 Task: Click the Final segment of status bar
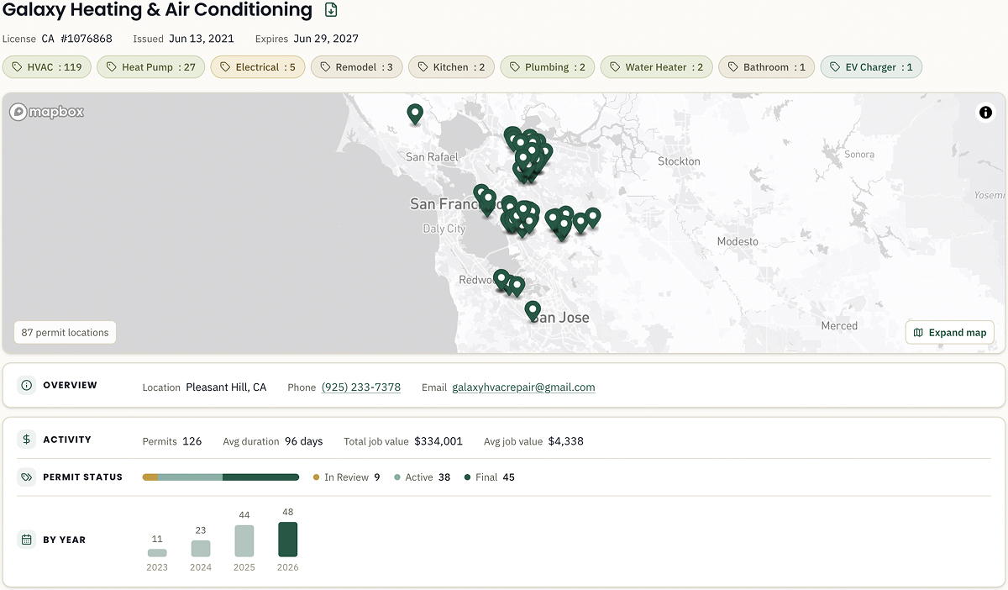point(260,477)
